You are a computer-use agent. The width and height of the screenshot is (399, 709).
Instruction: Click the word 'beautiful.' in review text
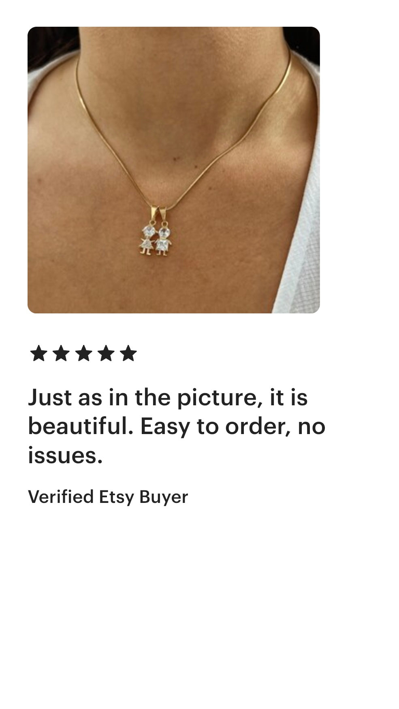point(81,426)
